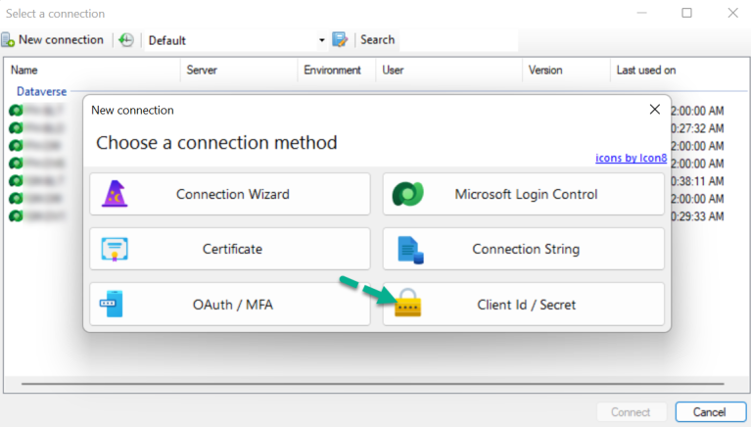Click the Search input field
The width and height of the screenshot is (751, 427).
pyautogui.click(x=457, y=40)
